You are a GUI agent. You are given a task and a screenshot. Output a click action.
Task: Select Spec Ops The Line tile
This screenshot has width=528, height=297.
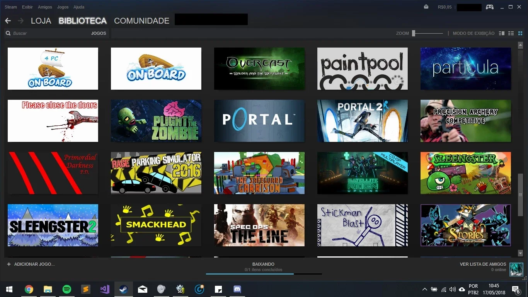pos(259,225)
